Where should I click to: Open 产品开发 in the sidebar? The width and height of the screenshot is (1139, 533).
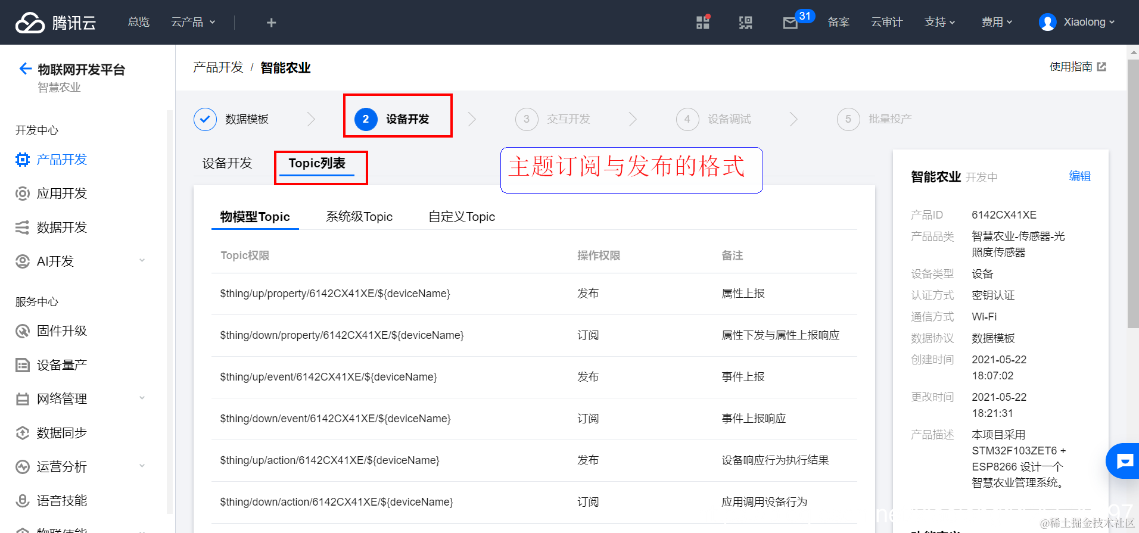pyautogui.click(x=62, y=160)
